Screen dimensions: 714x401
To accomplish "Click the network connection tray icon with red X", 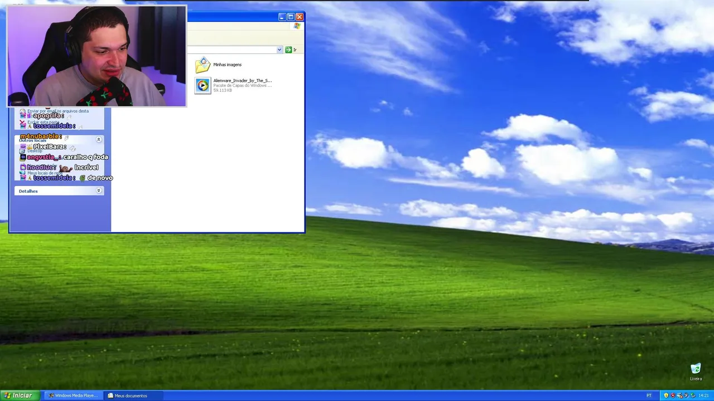I will [x=679, y=395].
